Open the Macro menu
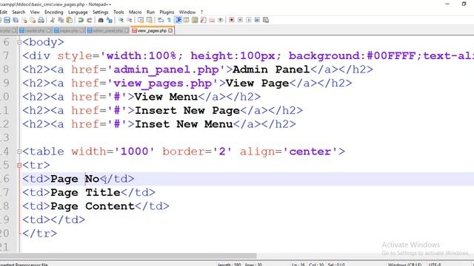Screen dimensions: 474x266 tap(135, 12)
